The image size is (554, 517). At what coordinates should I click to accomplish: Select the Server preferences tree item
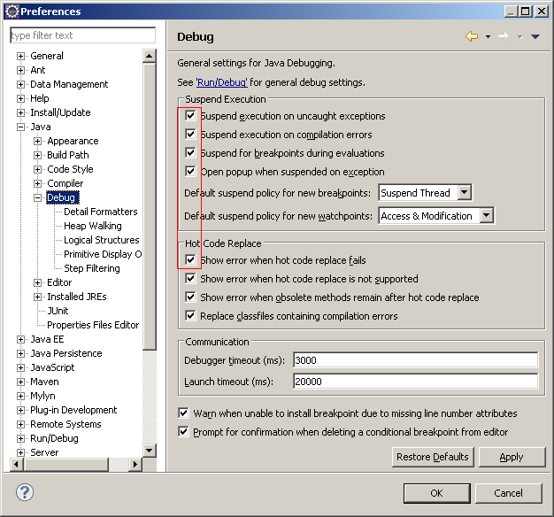coord(44,452)
